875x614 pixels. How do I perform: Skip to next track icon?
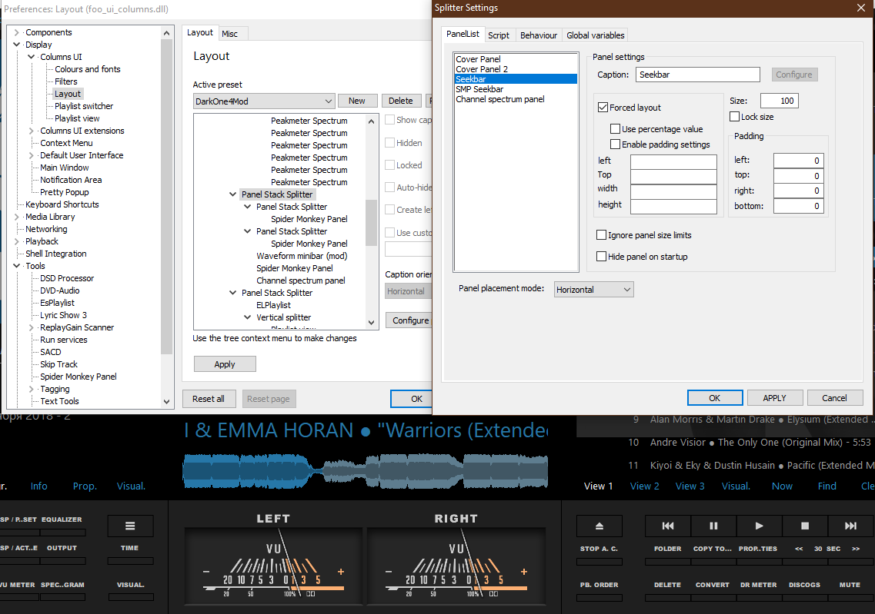[x=850, y=526]
